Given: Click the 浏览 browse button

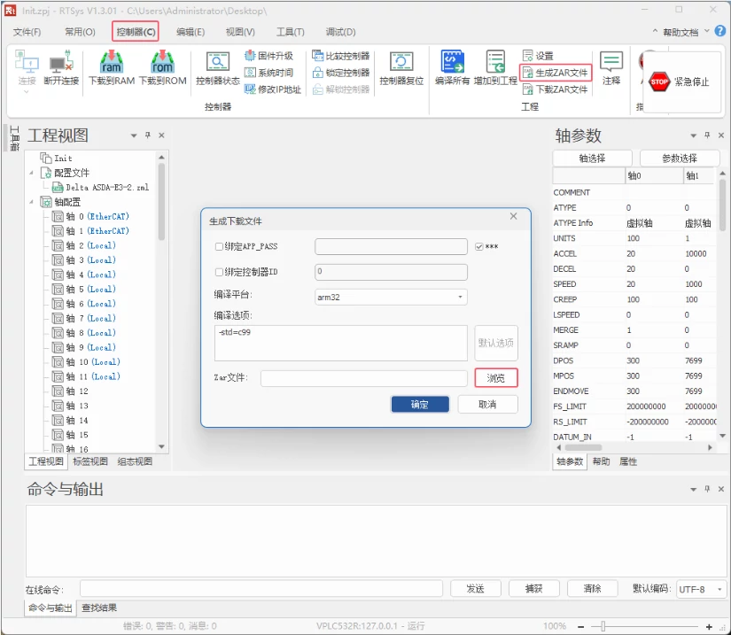Looking at the screenshot, I should (496, 378).
